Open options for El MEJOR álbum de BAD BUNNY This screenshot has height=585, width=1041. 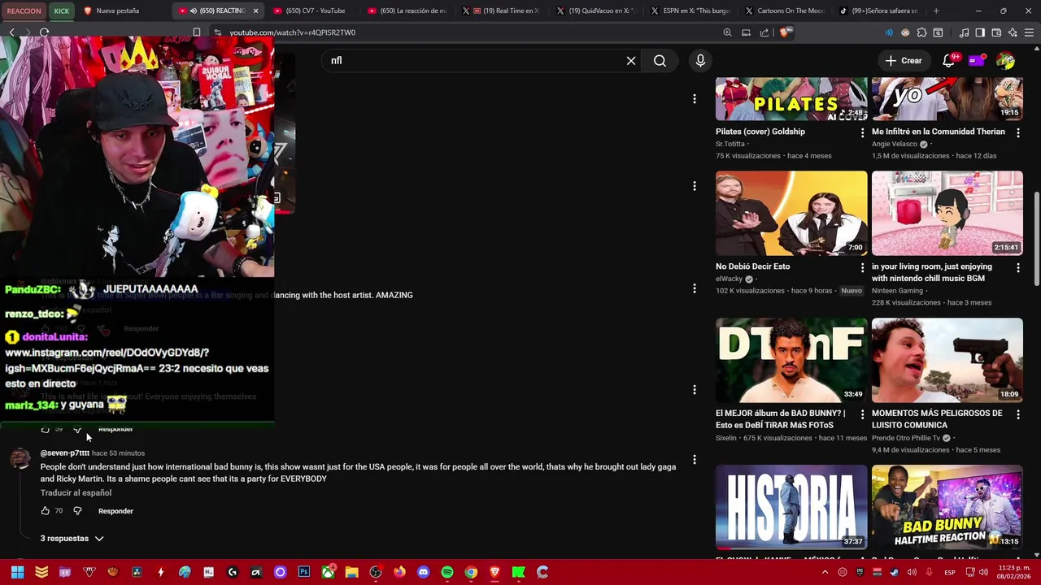click(862, 414)
